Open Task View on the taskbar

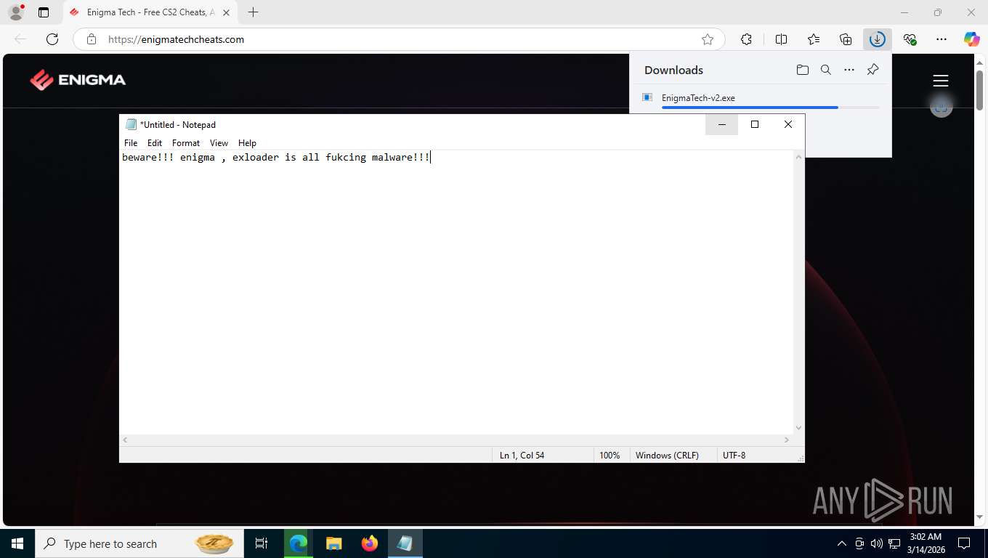tap(262, 543)
